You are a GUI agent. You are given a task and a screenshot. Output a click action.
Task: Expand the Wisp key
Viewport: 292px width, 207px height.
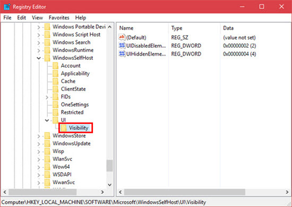(39, 152)
